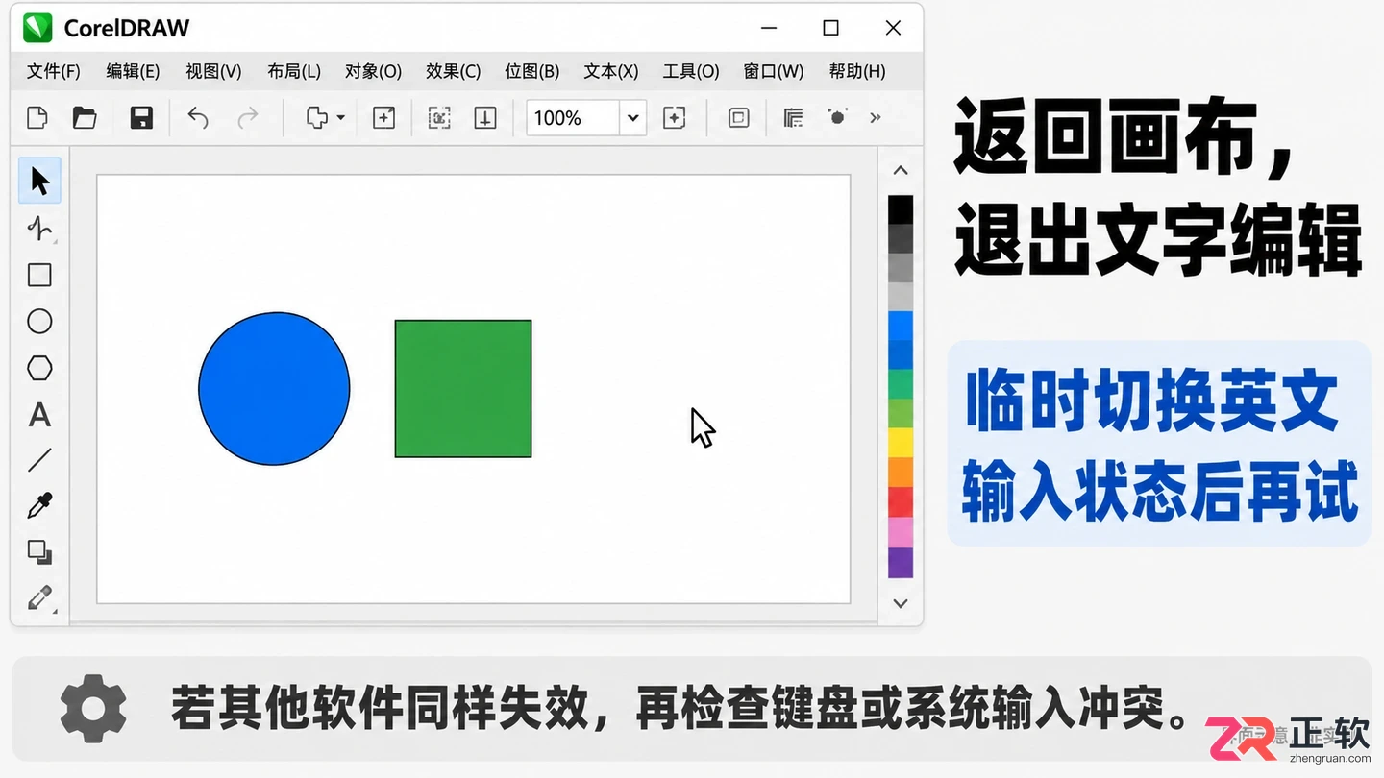
Task: Open a file with folder icon
Action: pos(85,118)
